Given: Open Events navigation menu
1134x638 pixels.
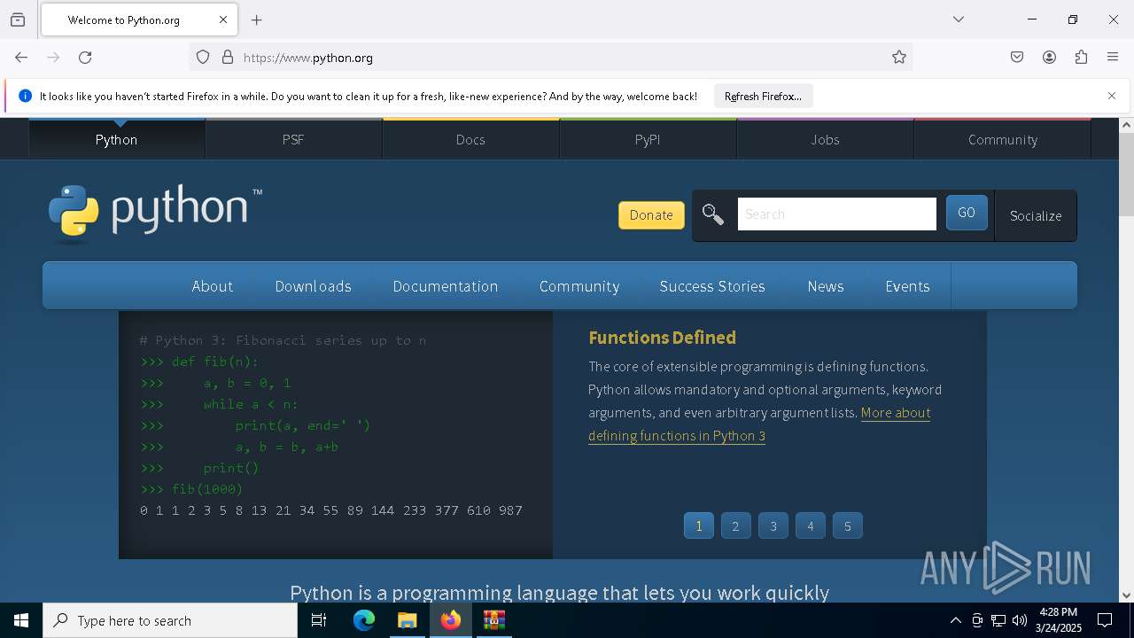Looking at the screenshot, I should coord(907,286).
